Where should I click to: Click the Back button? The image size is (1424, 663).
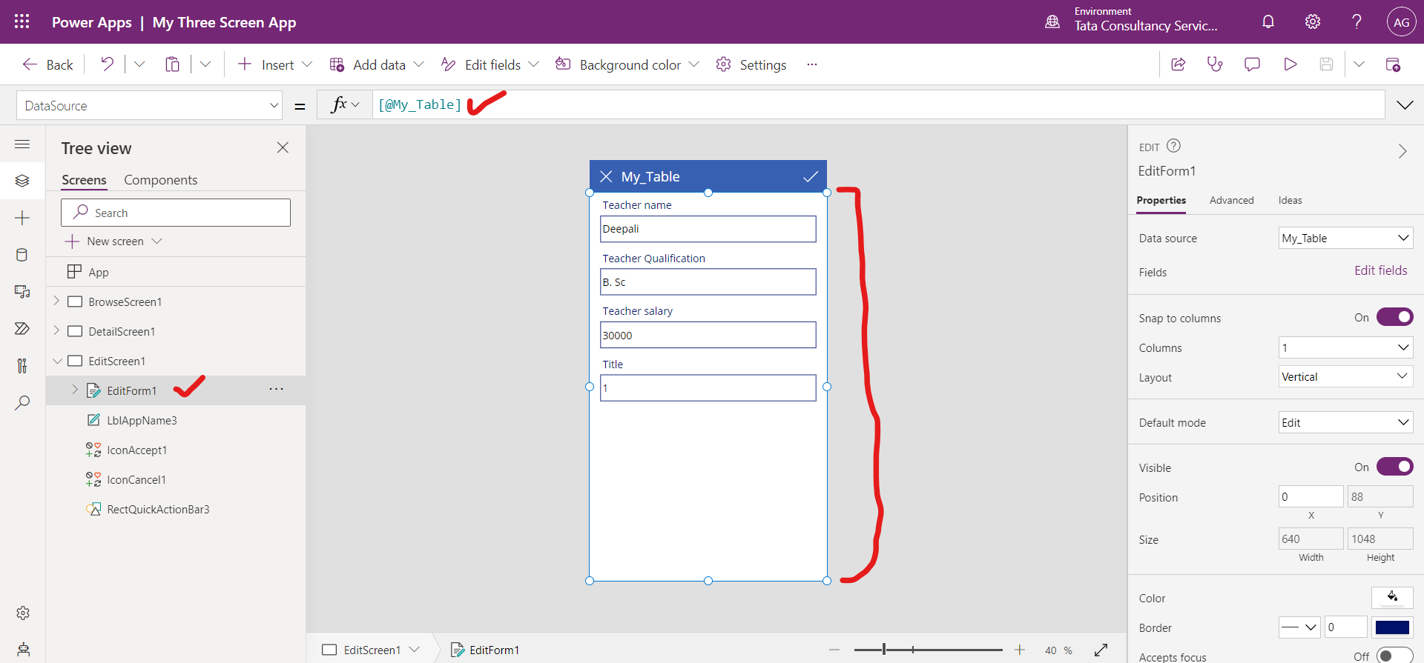49,64
